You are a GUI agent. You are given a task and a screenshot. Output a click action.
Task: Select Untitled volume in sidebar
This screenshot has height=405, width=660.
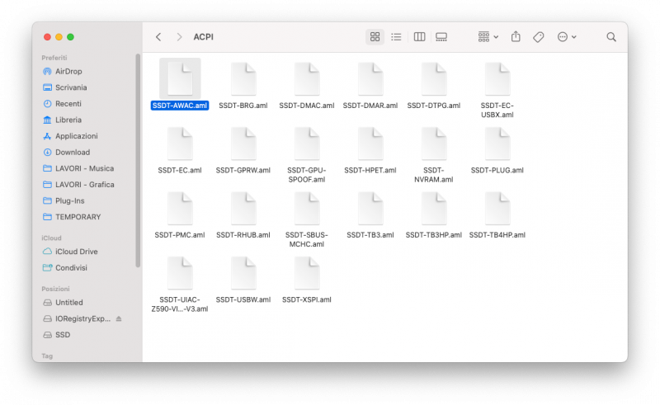tap(63, 303)
